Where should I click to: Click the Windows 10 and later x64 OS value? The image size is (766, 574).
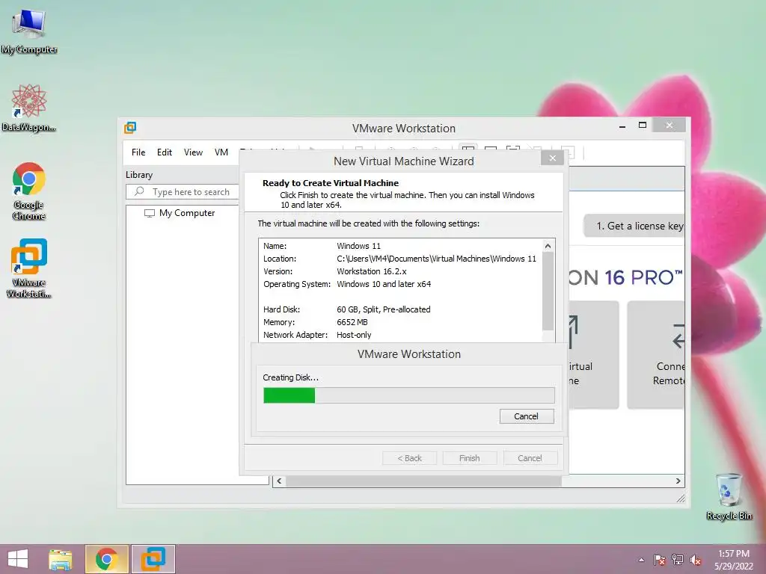pos(384,284)
